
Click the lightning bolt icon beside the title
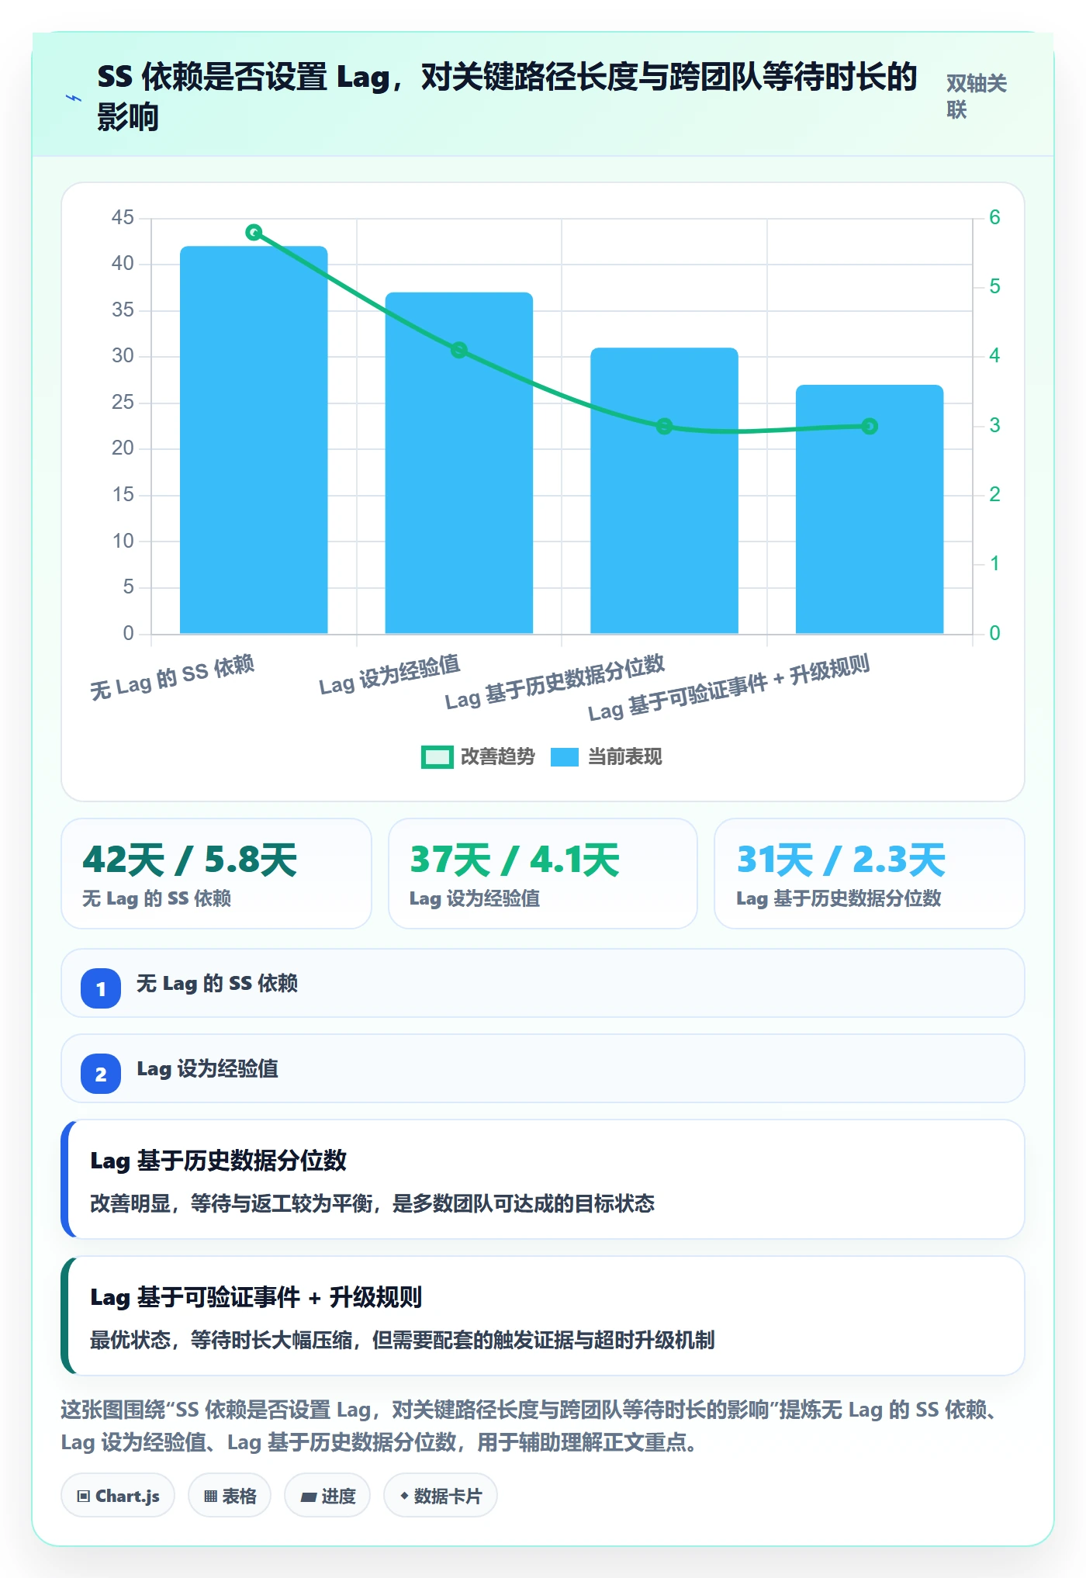74,98
